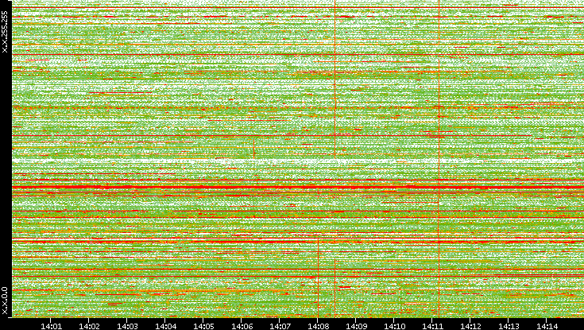Select the 14:14 time label
584x330 pixels.
[x=547, y=325]
